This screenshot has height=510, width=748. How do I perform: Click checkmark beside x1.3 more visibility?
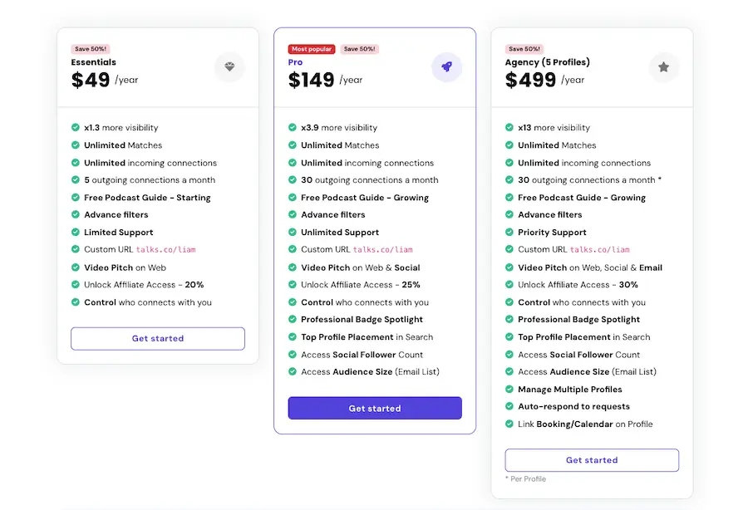tap(76, 127)
